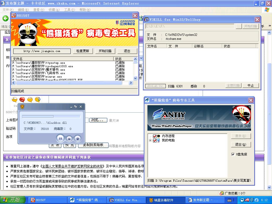The width and height of the screenshot is (272, 204).
Task: Click the Windows flag logo in IE toolbar
Action: [x=267, y=10]
